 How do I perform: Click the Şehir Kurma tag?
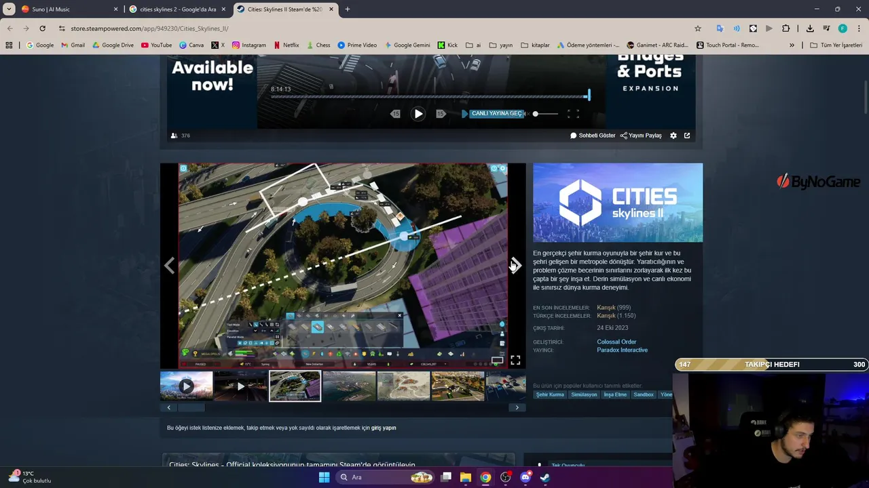point(550,394)
